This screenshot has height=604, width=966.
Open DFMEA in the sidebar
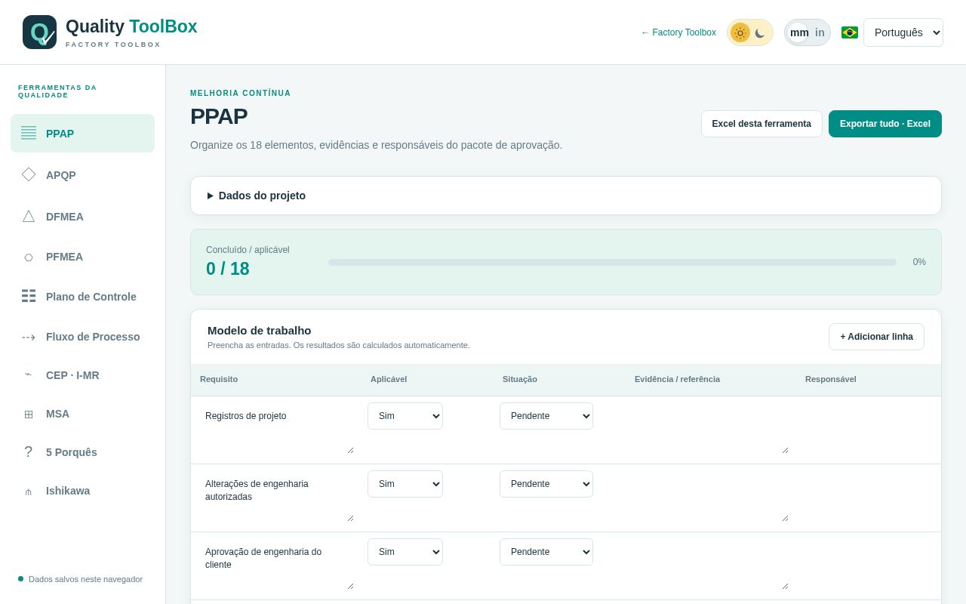tap(83, 216)
